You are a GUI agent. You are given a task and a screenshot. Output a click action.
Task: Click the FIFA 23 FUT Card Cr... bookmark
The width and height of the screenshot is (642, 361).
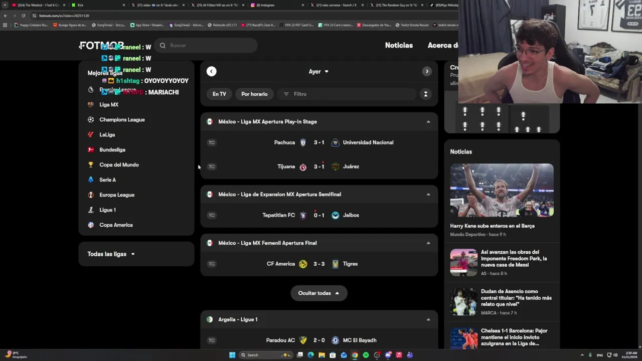[297, 25]
